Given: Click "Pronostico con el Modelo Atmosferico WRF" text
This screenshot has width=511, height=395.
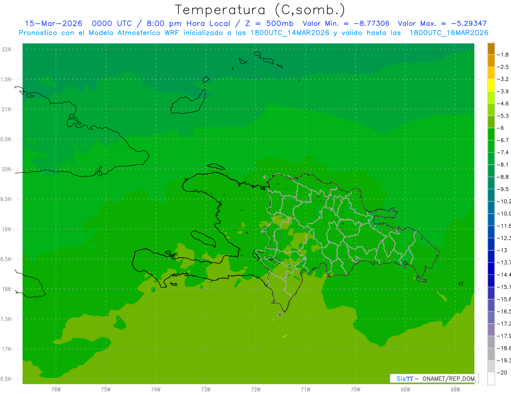Looking at the screenshot, I should [99, 33].
